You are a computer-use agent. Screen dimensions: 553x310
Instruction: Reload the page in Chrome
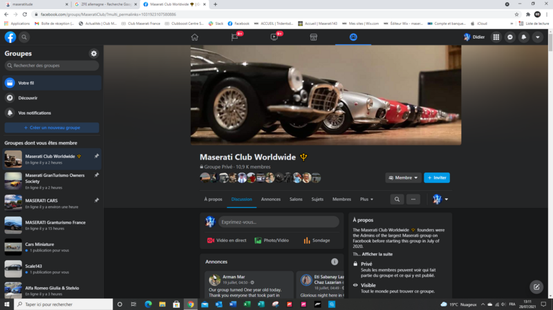pos(25,14)
